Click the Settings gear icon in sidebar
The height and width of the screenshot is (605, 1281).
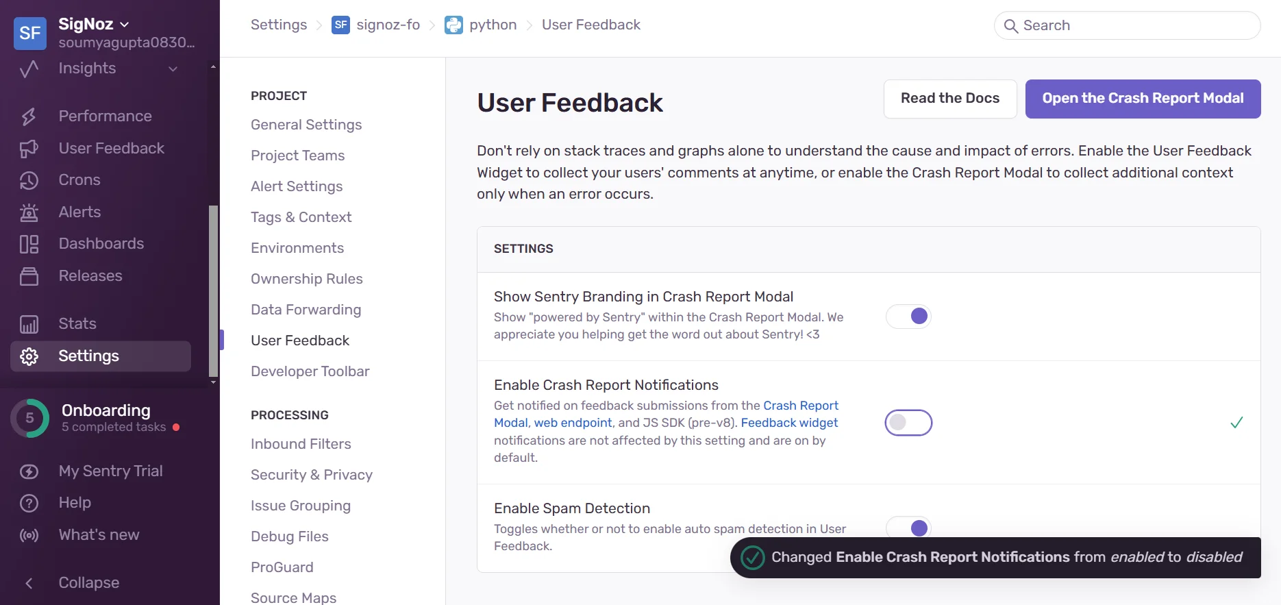pyautogui.click(x=29, y=356)
